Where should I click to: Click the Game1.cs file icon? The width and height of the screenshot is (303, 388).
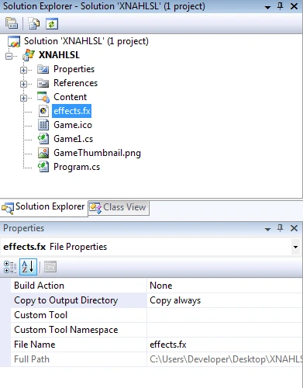pyautogui.click(x=43, y=139)
